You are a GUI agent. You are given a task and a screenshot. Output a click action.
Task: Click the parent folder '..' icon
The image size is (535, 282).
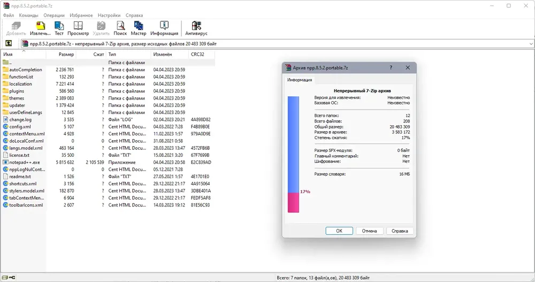(5, 63)
